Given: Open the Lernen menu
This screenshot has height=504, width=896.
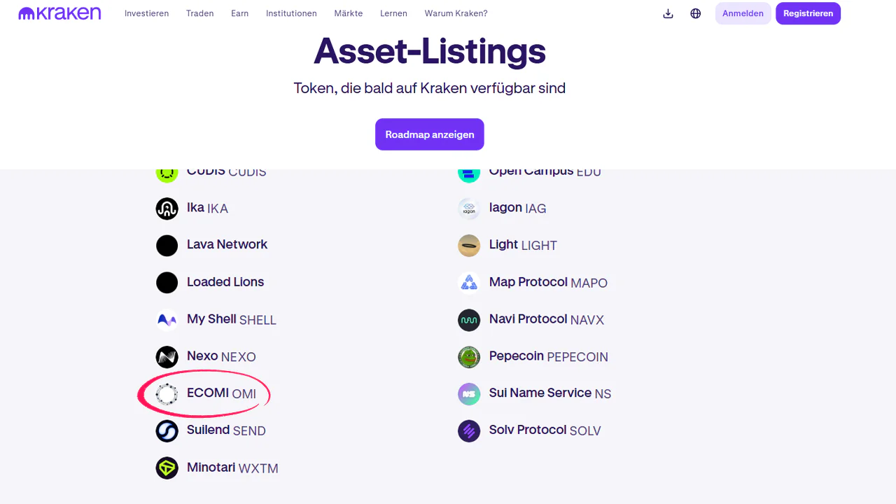Looking at the screenshot, I should tap(393, 13).
